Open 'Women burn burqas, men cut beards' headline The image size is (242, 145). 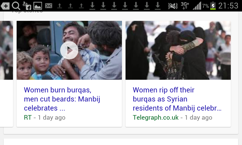click(x=62, y=99)
